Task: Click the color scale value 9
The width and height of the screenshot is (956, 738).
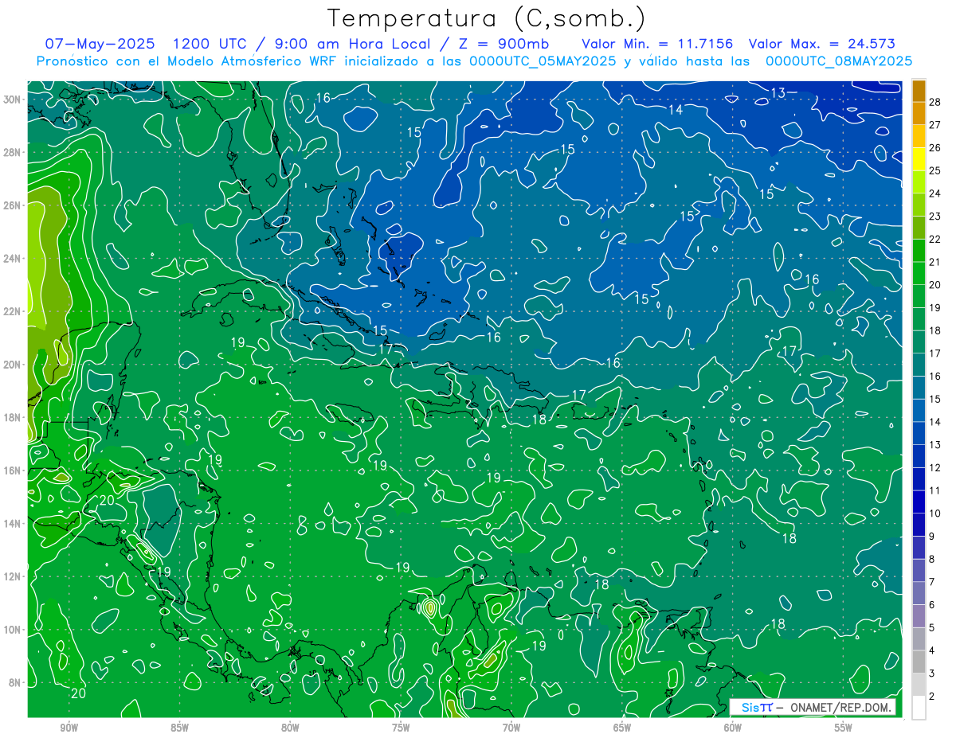Action: click(x=932, y=537)
